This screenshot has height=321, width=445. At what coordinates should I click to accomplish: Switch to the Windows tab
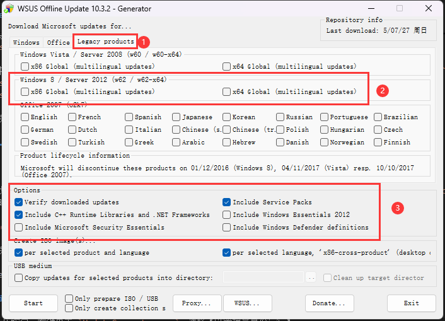[x=26, y=42]
